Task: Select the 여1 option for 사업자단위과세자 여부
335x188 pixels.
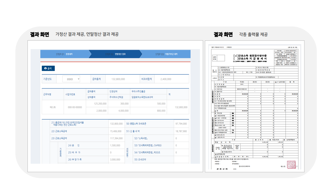Action: [x=248, y=72]
